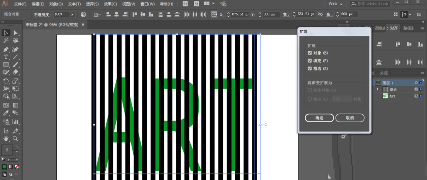This screenshot has height=180, width=427.
Task: Toggle target circle of ART layer
Action: (416, 96)
